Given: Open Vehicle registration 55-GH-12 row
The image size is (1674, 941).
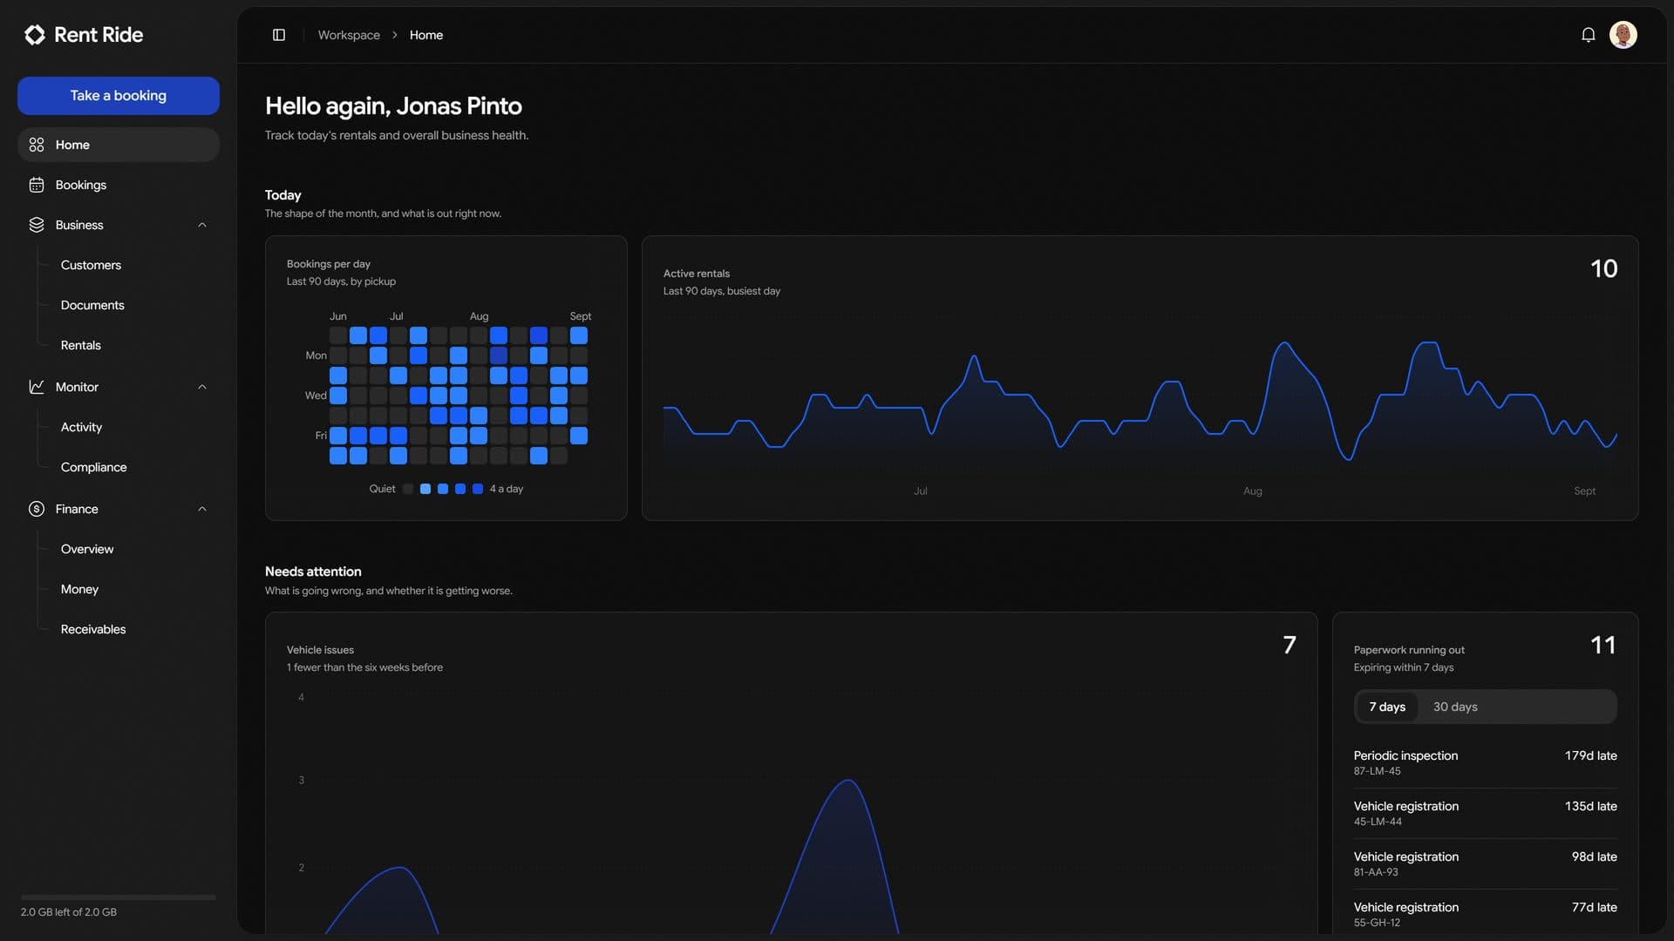Looking at the screenshot, I should [x=1485, y=914].
